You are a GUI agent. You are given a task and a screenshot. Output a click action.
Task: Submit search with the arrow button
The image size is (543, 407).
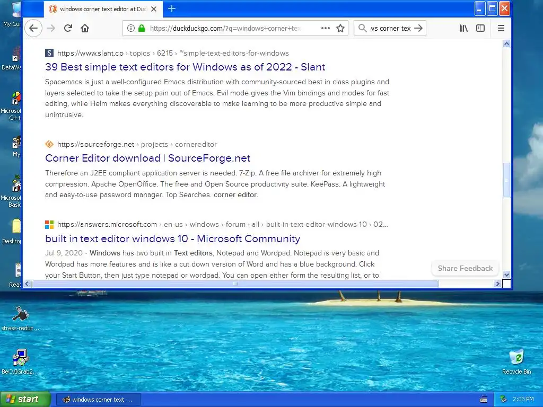(x=418, y=28)
